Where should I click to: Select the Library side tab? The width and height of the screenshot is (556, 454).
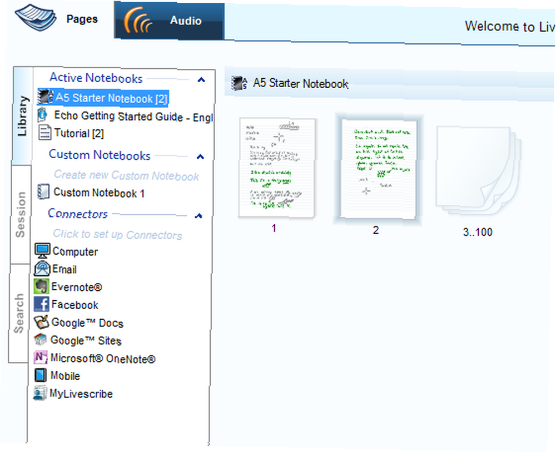pyautogui.click(x=22, y=115)
